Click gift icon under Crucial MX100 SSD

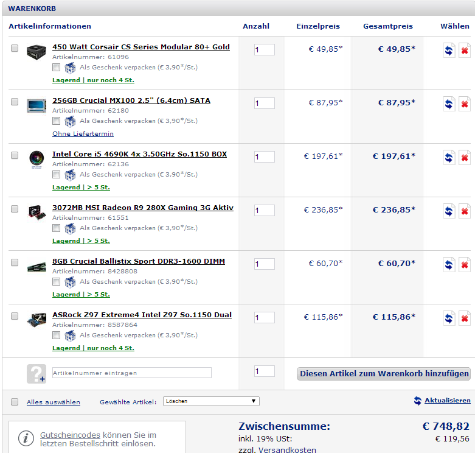[x=70, y=121]
